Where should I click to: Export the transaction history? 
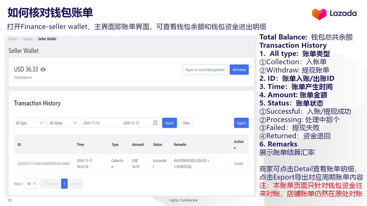(x=241, y=123)
